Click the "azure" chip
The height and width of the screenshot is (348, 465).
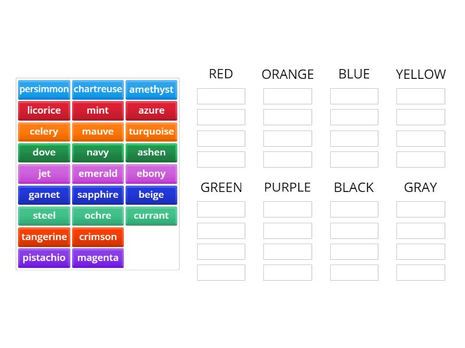click(x=152, y=110)
